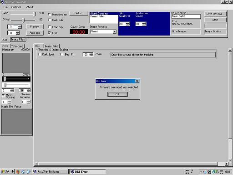The width and height of the screenshot is (233, 175).
Task: Switch to the Telescope tab
Action: (x=17, y=46)
